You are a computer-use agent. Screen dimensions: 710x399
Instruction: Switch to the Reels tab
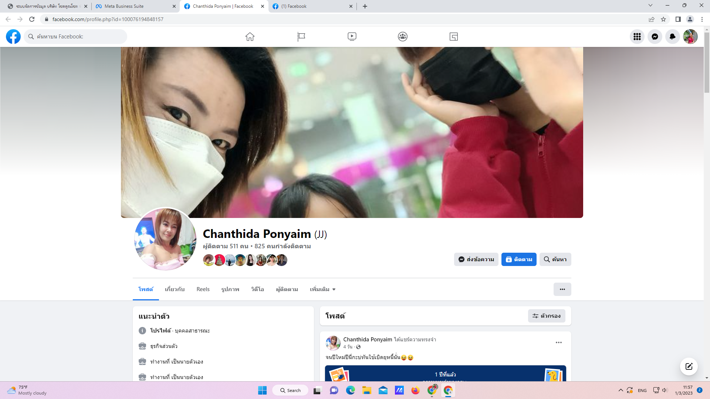tap(203, 289)
